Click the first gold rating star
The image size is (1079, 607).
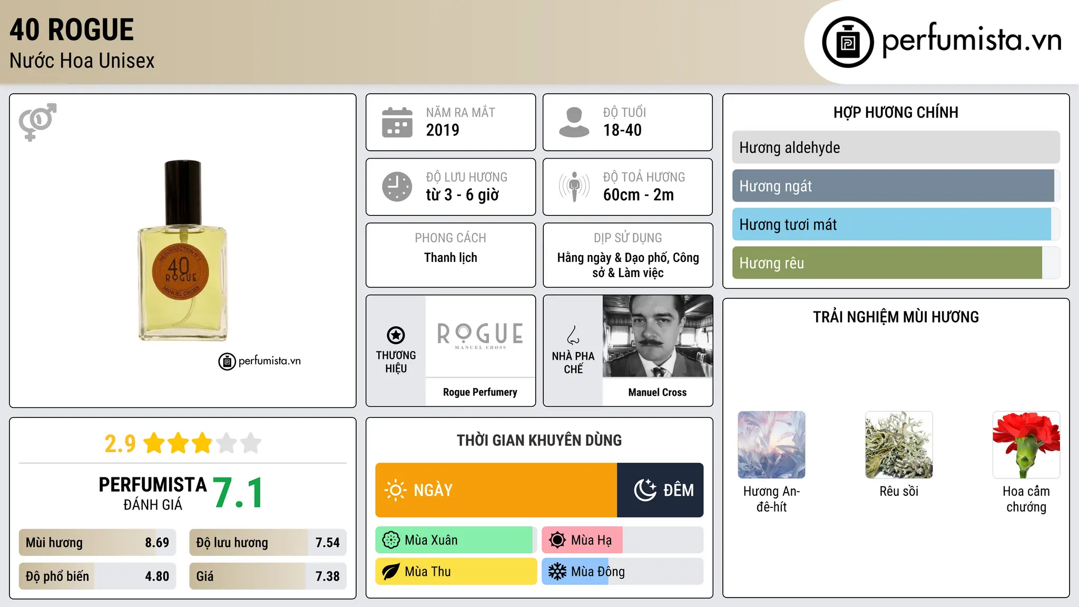[154, 443]
